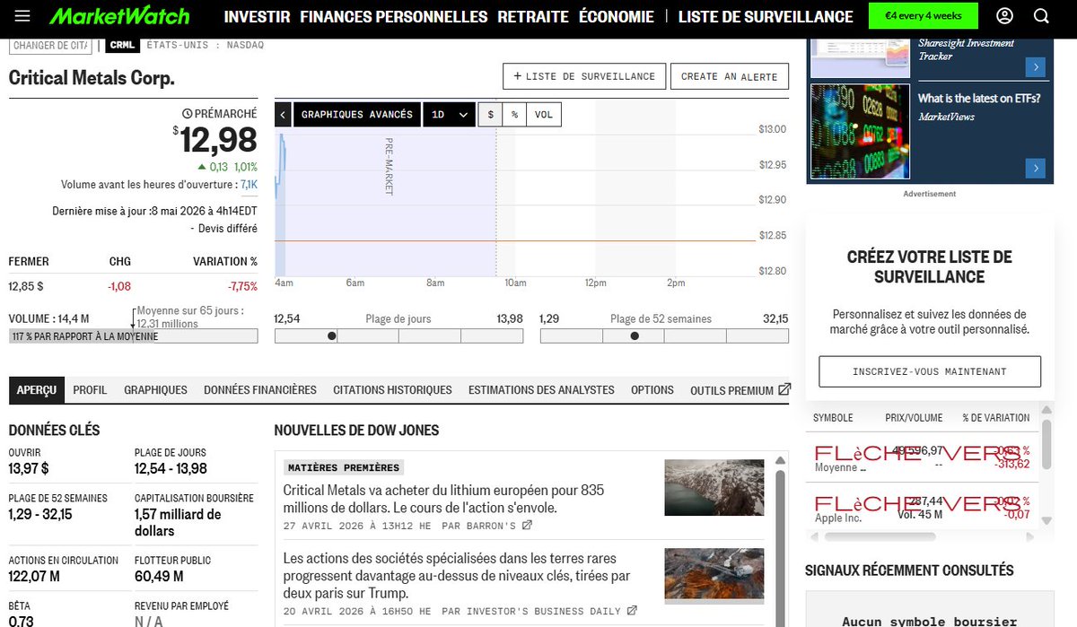
Task: Open the site search magnifier
Action: point(1041,16)
